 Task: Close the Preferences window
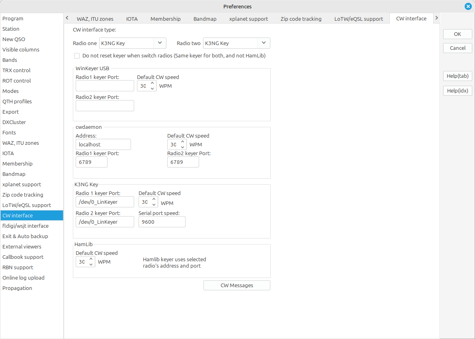point(468,6)
